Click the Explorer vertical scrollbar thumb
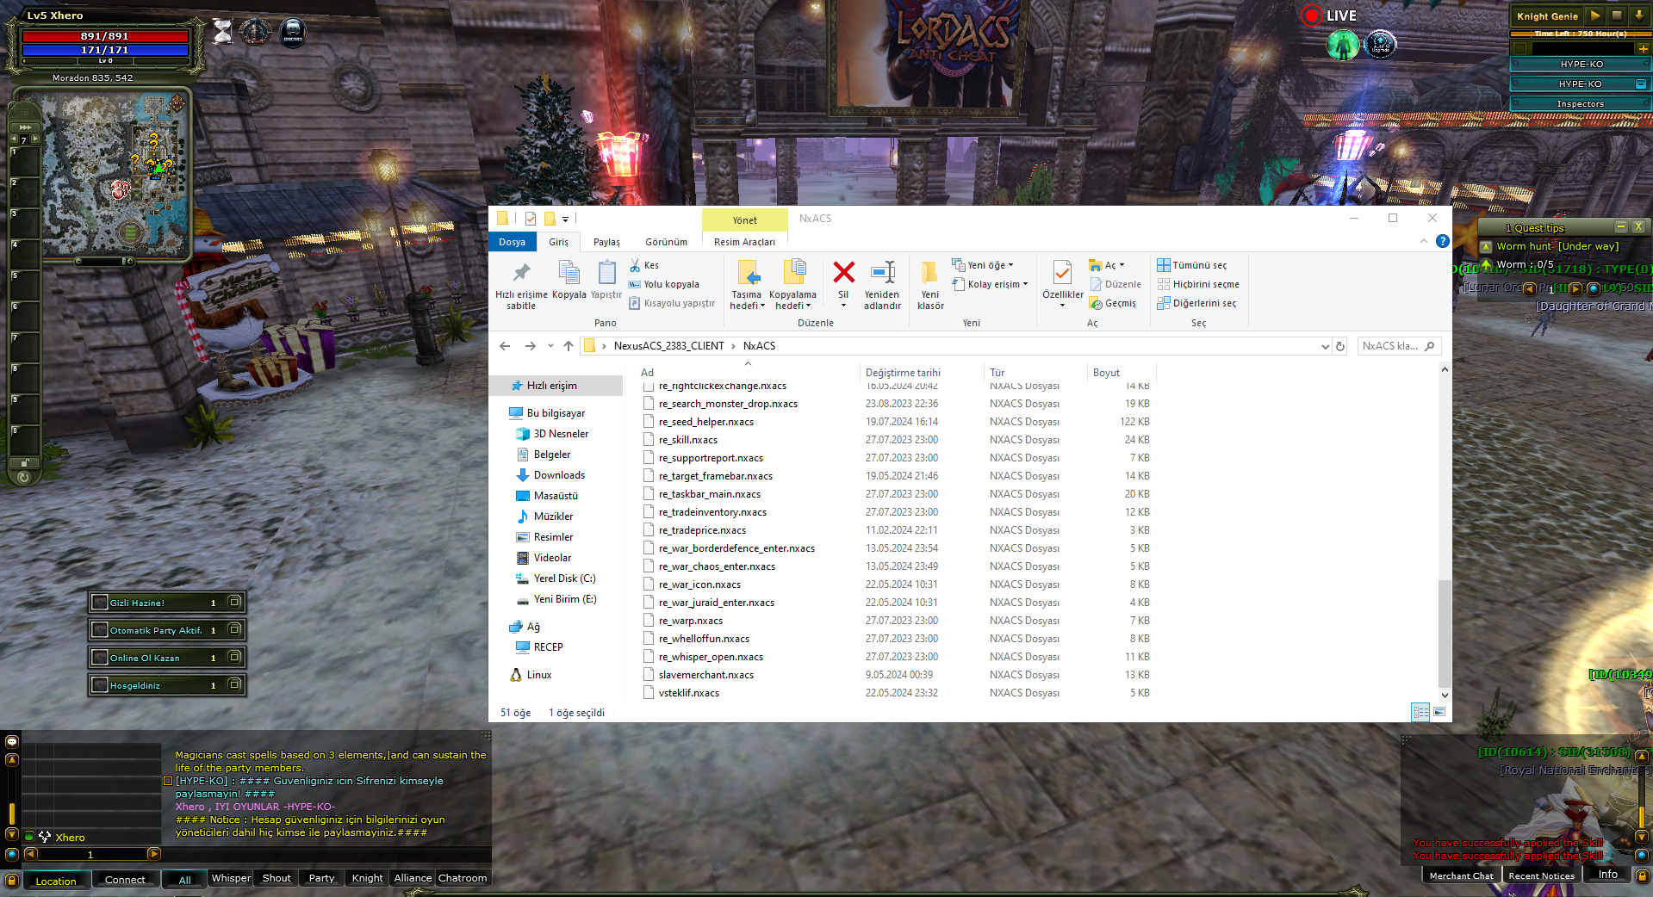 [1445, 633]
